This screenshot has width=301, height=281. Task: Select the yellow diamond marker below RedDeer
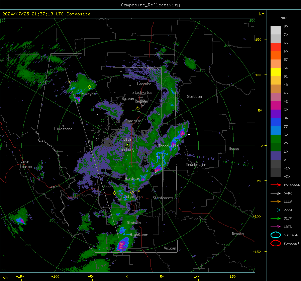point(138,109)
